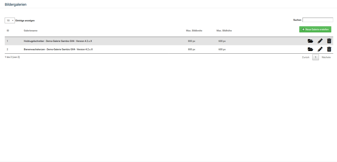The width and height of the screenshot is (337, 162).
Task: Expand the entries-per-page dropdown showing 10
Action: tap(10, 20)
